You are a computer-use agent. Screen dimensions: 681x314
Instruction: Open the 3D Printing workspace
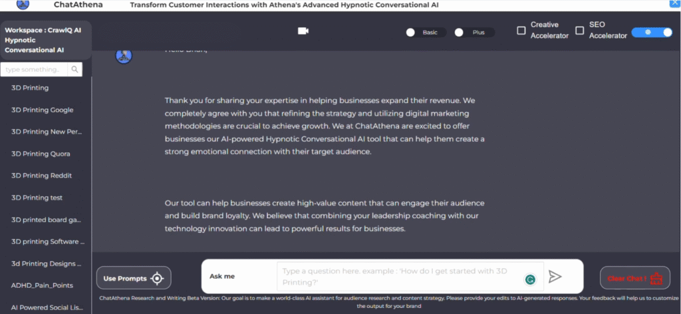coord(30,88)
